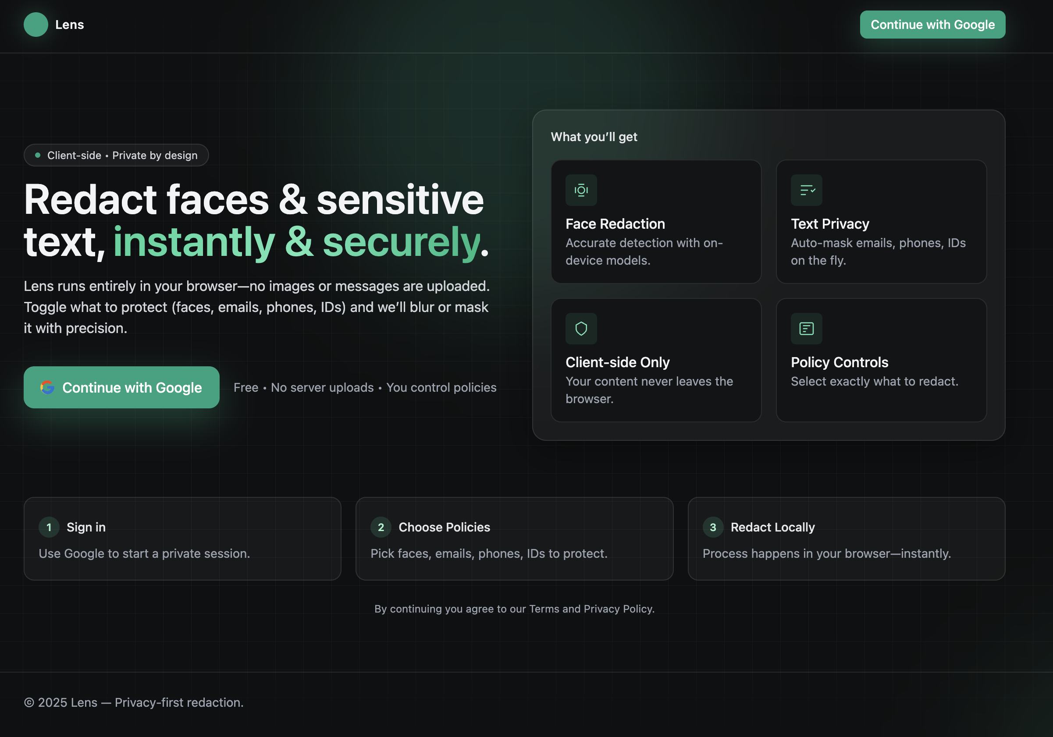Click the green dot in the badge pill
Viewport: 1053px width, 737px height.
pos(38,156)
